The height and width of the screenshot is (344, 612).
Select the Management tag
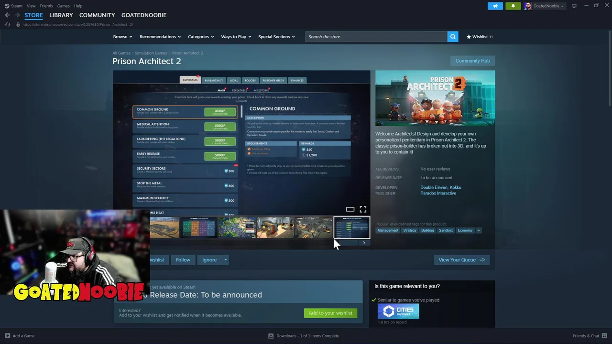[x=388, y=230]
